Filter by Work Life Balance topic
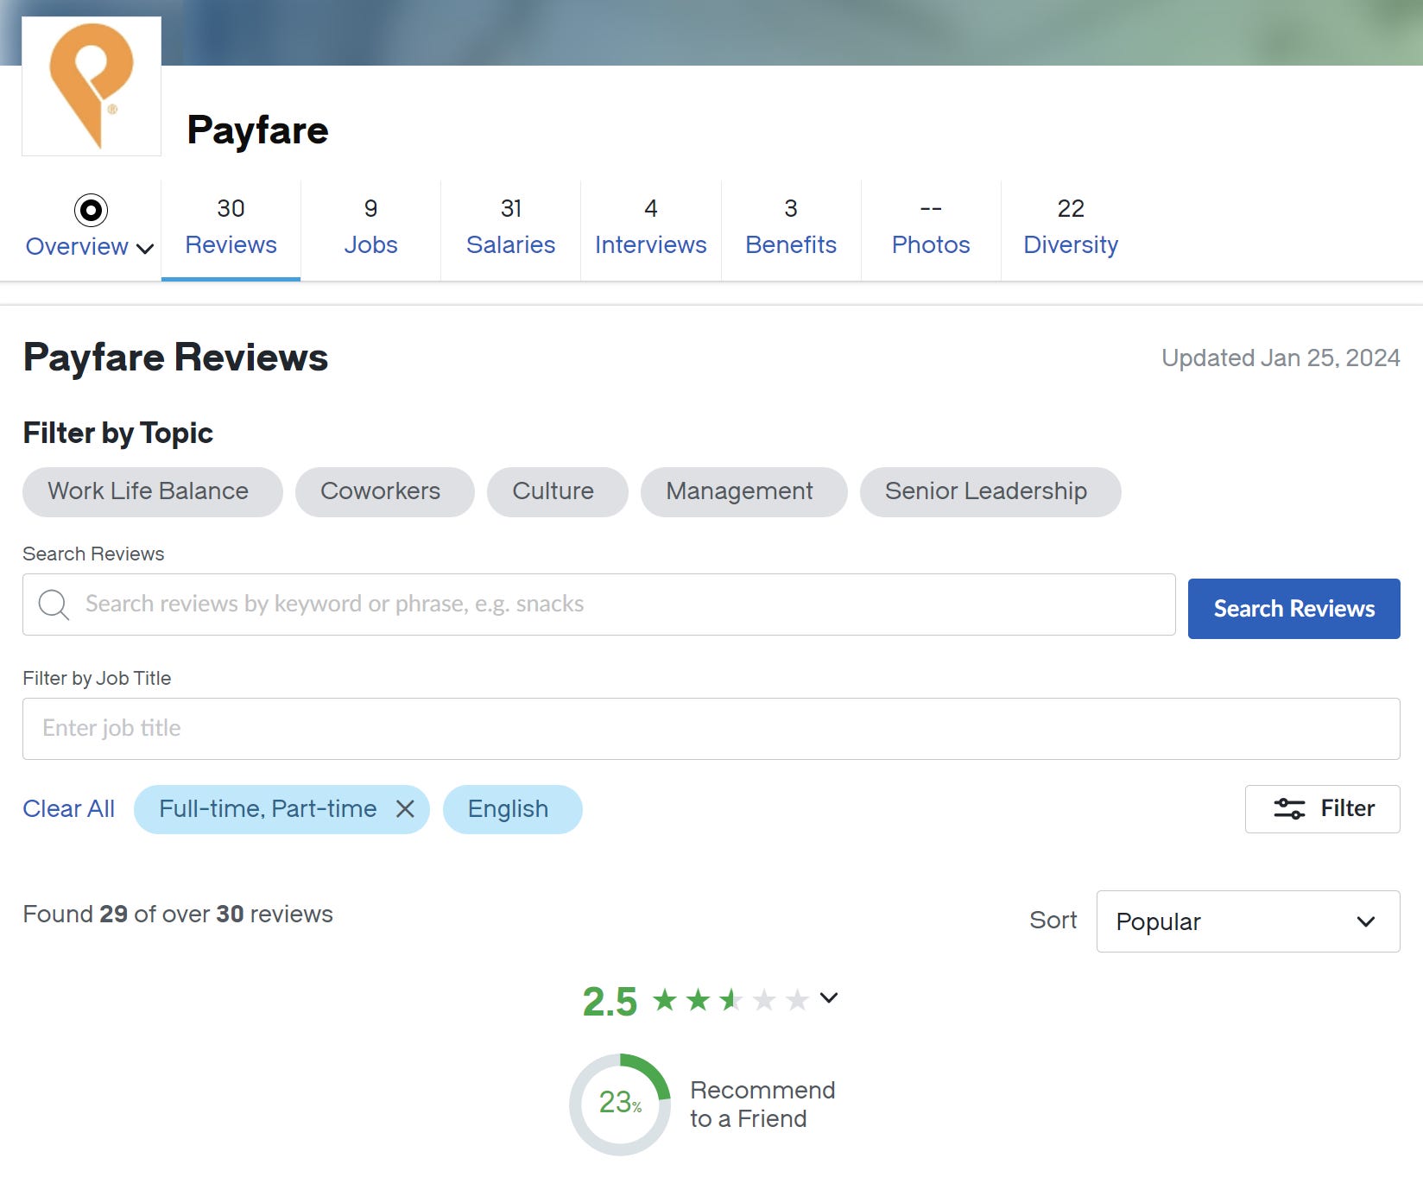1423x1190 pixels. (152, 492)
